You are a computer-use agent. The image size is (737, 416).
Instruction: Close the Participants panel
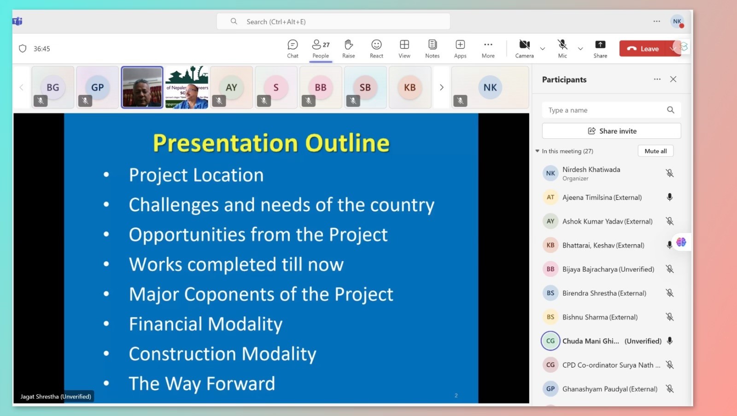coord(673,79)
